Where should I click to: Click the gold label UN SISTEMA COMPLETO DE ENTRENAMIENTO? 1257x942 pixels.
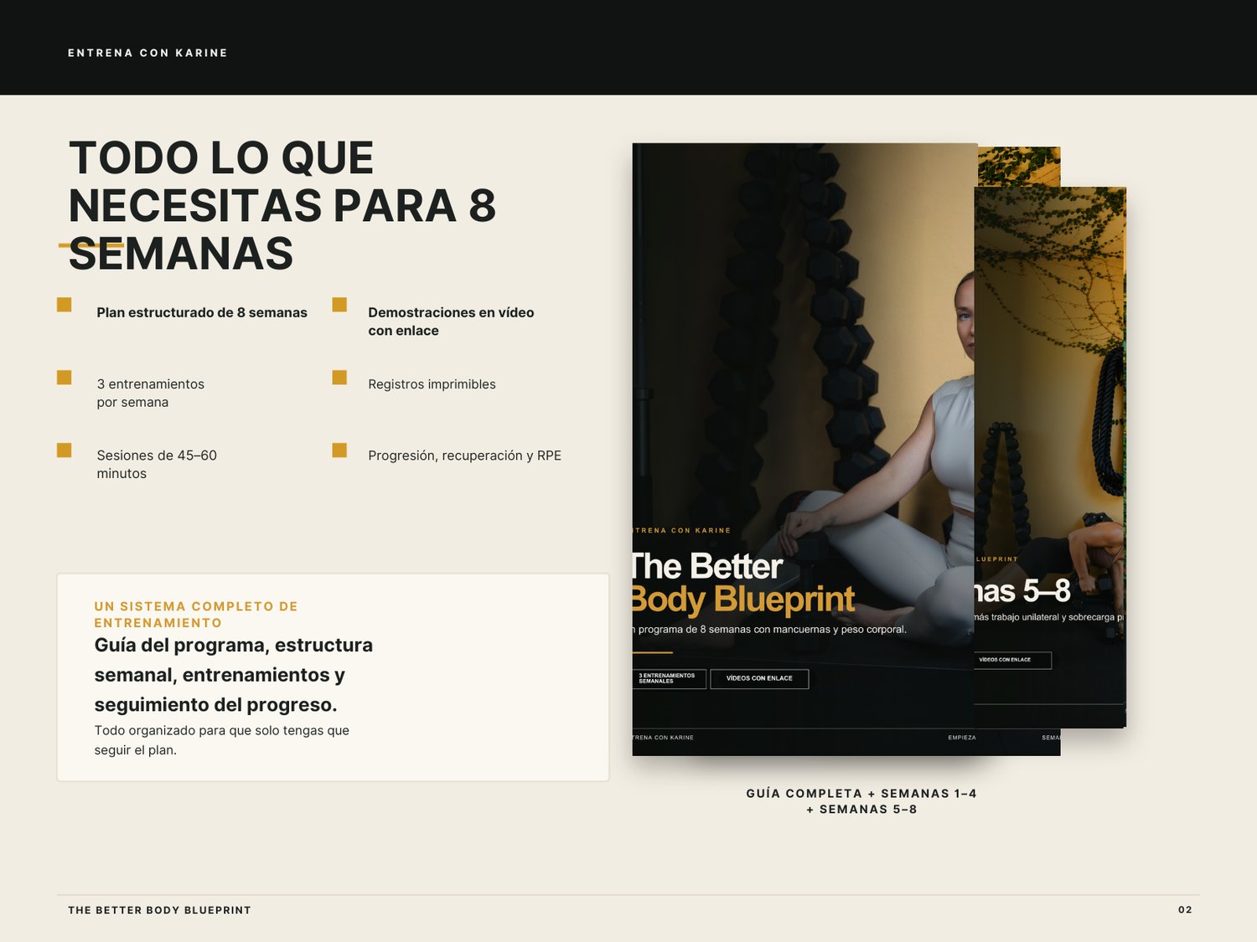click(x=196, y=615)
